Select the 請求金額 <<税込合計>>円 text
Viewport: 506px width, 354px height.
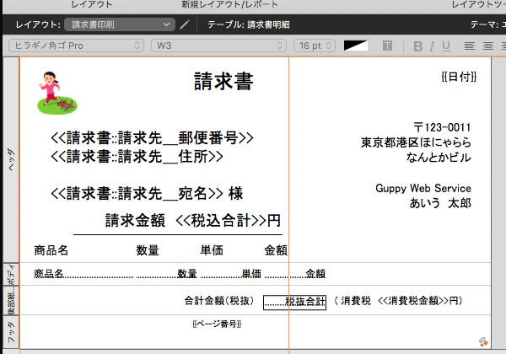tap(192, 221)
